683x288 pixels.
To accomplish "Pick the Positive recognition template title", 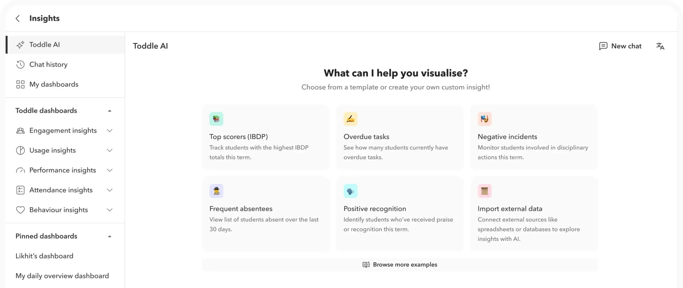I will 375,209.
